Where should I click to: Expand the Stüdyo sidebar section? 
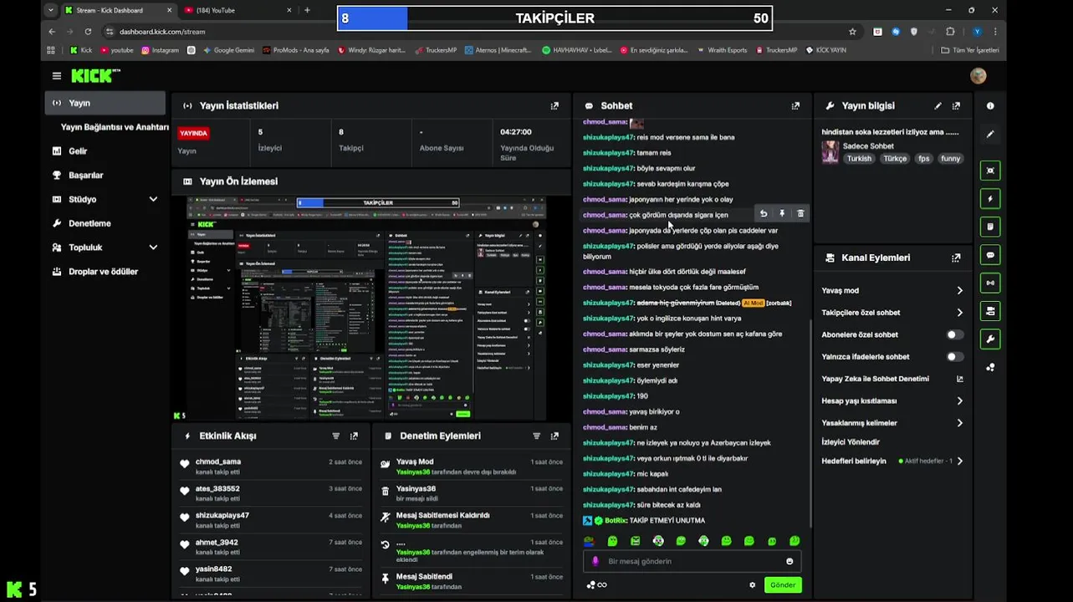click(153, 200)
